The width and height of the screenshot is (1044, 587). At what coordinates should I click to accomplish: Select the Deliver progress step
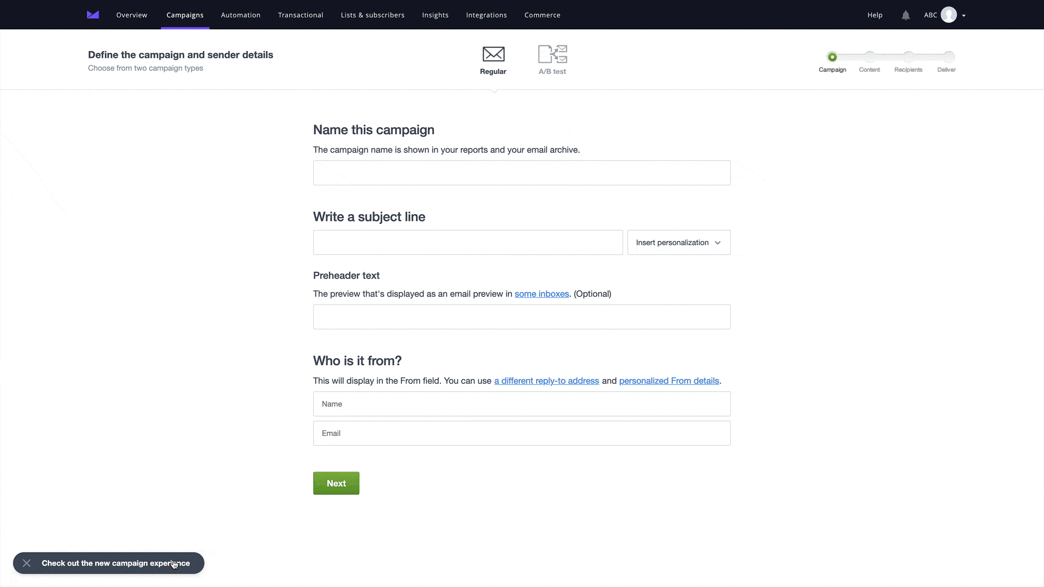pos(949,57)
